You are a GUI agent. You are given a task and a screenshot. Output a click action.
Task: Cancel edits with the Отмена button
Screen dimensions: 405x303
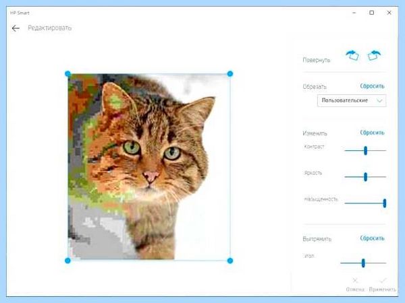tap(355, 285)
